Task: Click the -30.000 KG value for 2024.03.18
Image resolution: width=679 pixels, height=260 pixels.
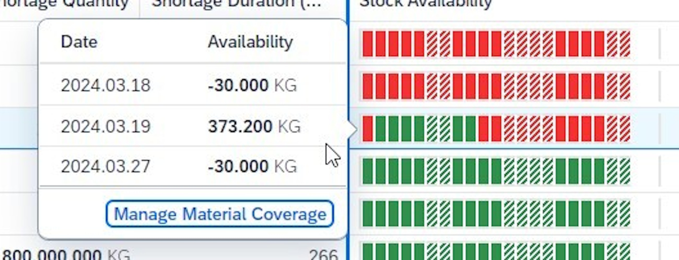Action: click(252, 85)
